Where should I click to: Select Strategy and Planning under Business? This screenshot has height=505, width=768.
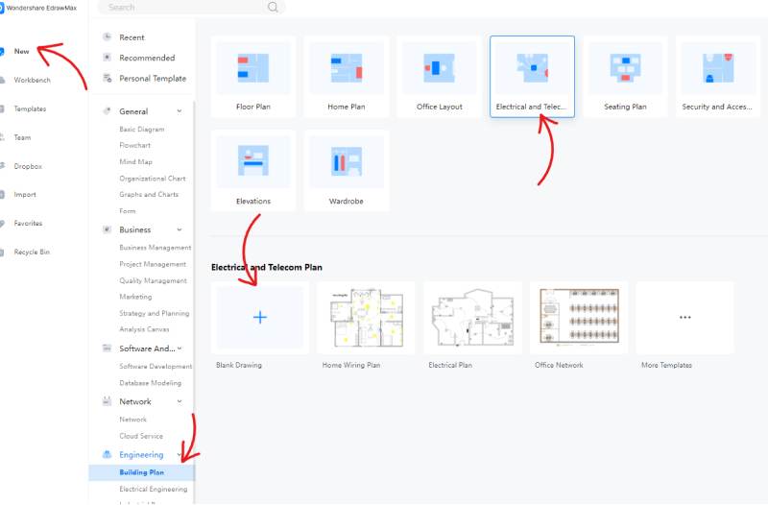pos(155,313)
